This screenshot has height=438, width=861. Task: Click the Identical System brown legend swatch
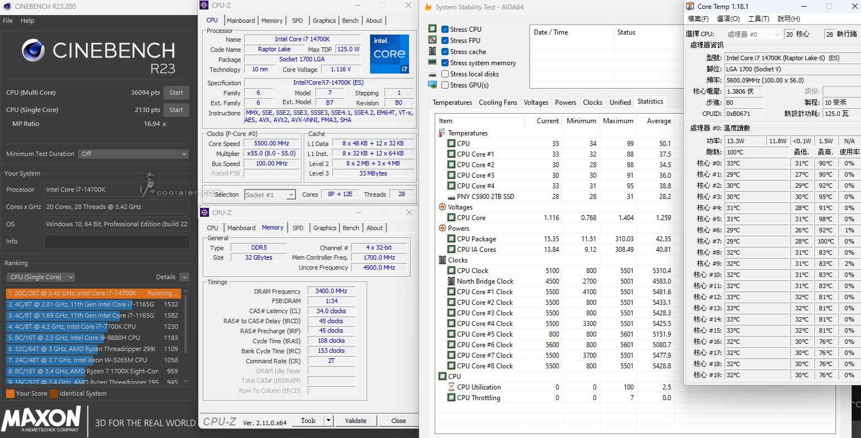tap(53, 393)
